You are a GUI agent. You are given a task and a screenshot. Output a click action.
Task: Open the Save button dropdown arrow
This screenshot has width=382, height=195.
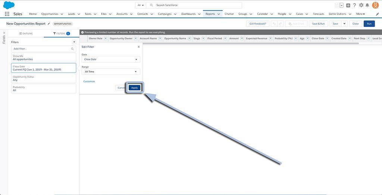point(344,23)
